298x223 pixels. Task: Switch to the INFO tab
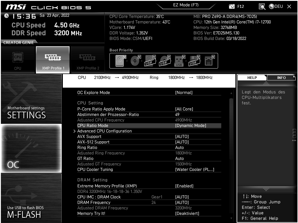coord(281,78)
